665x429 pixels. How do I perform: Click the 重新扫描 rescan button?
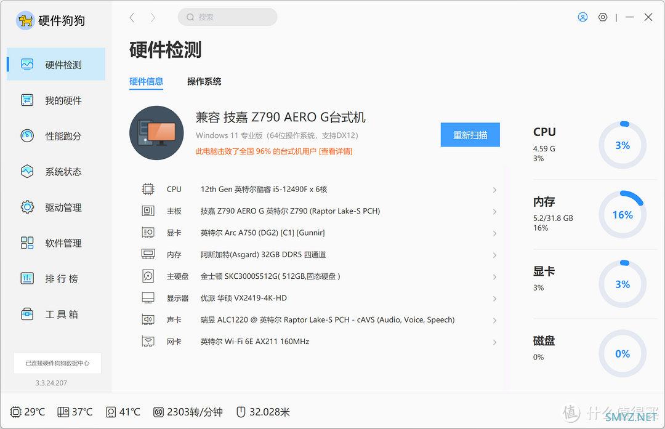click(470, 135)
